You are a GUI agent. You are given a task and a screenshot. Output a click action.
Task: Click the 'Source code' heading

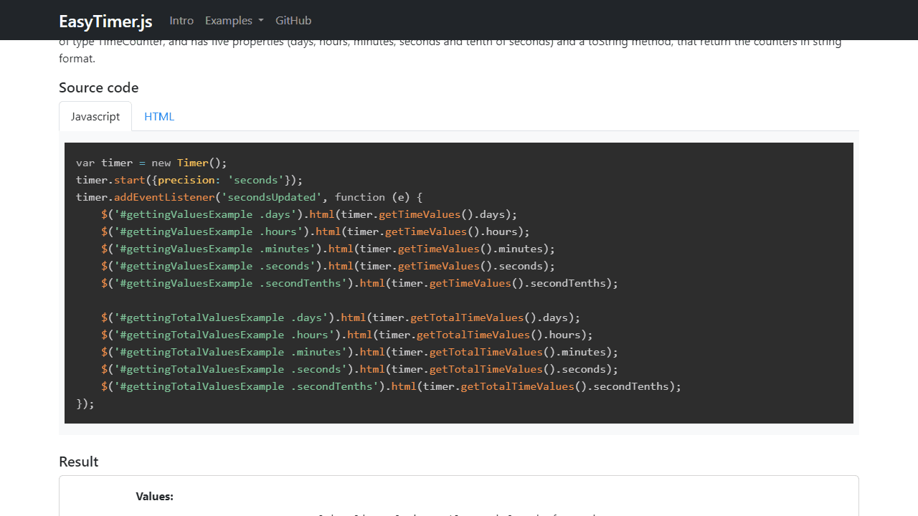(x=99, y=87)
